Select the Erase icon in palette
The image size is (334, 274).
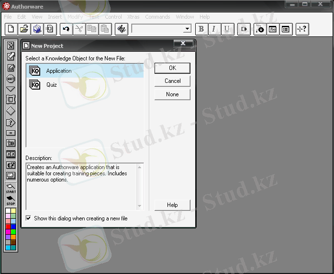click(x=11, y=68)
